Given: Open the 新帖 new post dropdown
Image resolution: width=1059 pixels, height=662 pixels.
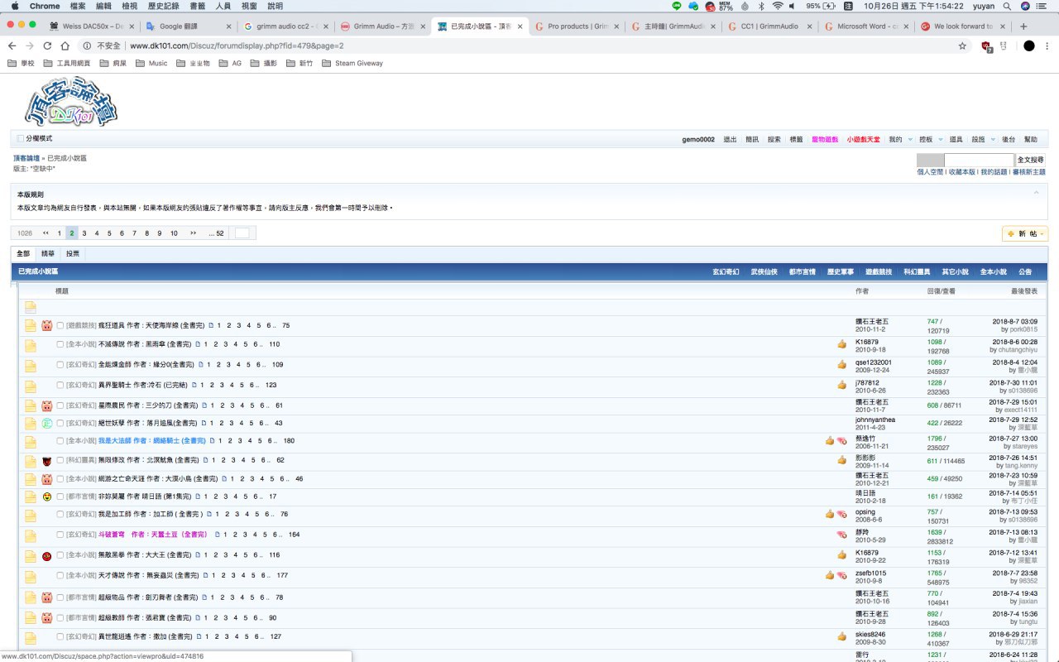Looking at the screenshot, I should (x=1025, y=234).
